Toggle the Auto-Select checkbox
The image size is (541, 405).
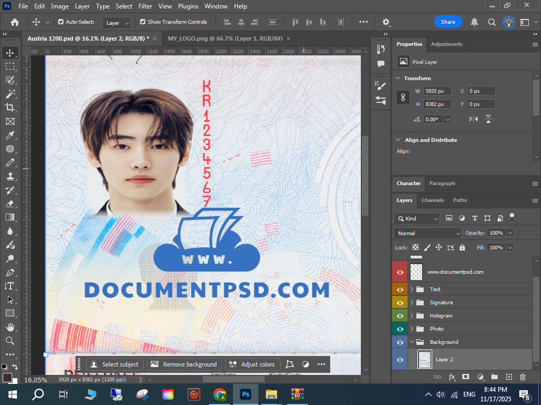[61, 22]
